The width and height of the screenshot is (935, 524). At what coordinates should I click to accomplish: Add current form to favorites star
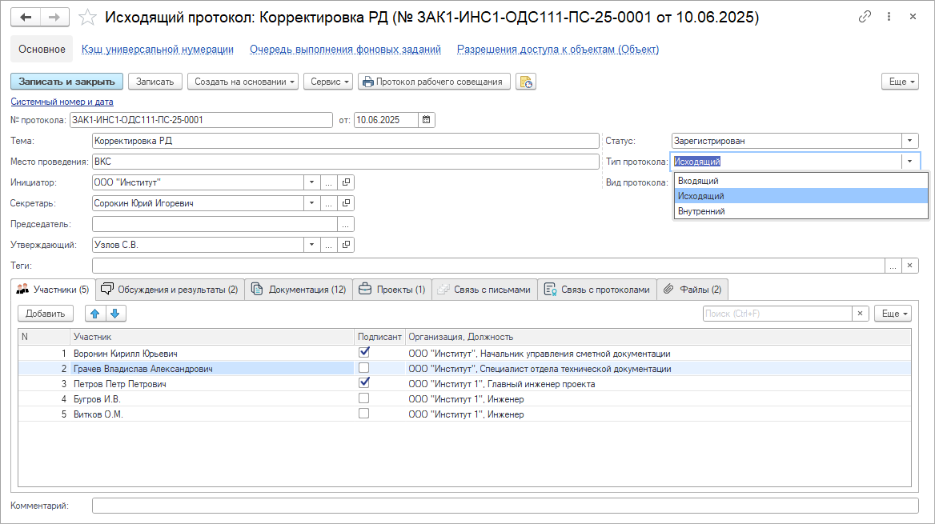pos(89,18)
